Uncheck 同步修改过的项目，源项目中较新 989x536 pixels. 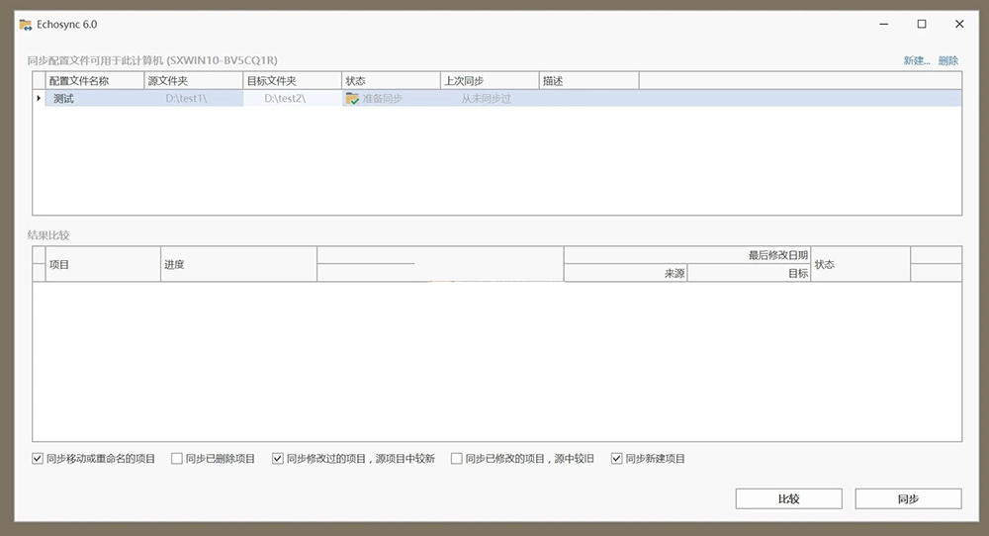pos(277,459)
